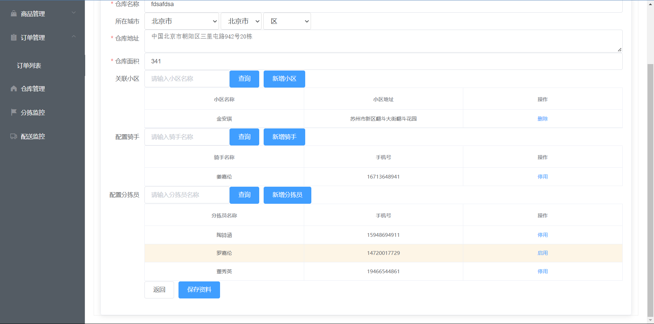The width and height of the screenshot is (654, 324).
Task: Click the 仓库地址 textarea resize handle
Action: coord(620,50)
